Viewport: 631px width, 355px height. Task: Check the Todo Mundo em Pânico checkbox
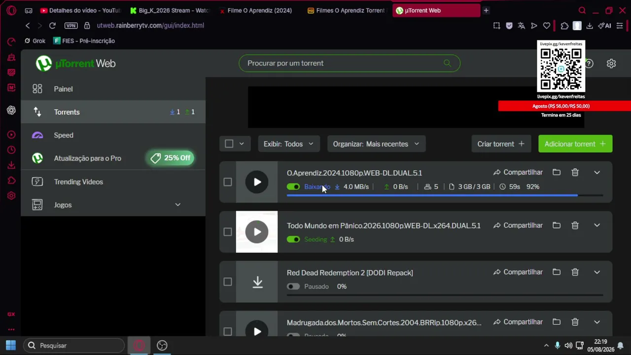228,232
